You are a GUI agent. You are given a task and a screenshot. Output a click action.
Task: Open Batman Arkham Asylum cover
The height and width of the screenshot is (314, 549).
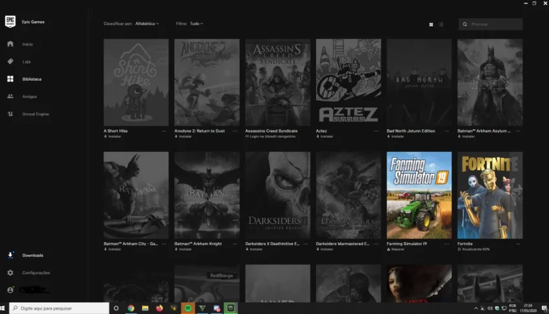click(x=490, y=82)
